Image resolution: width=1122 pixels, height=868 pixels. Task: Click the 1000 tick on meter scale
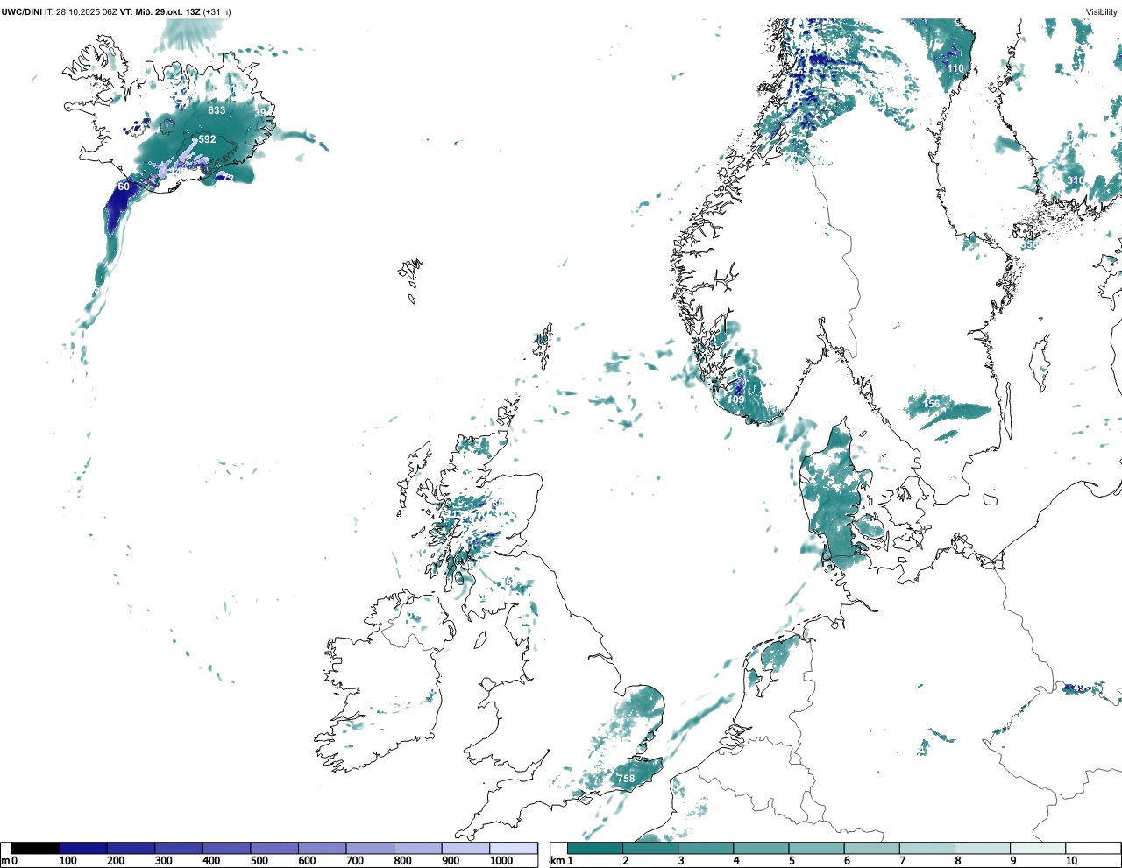click(x=501, y=861)
